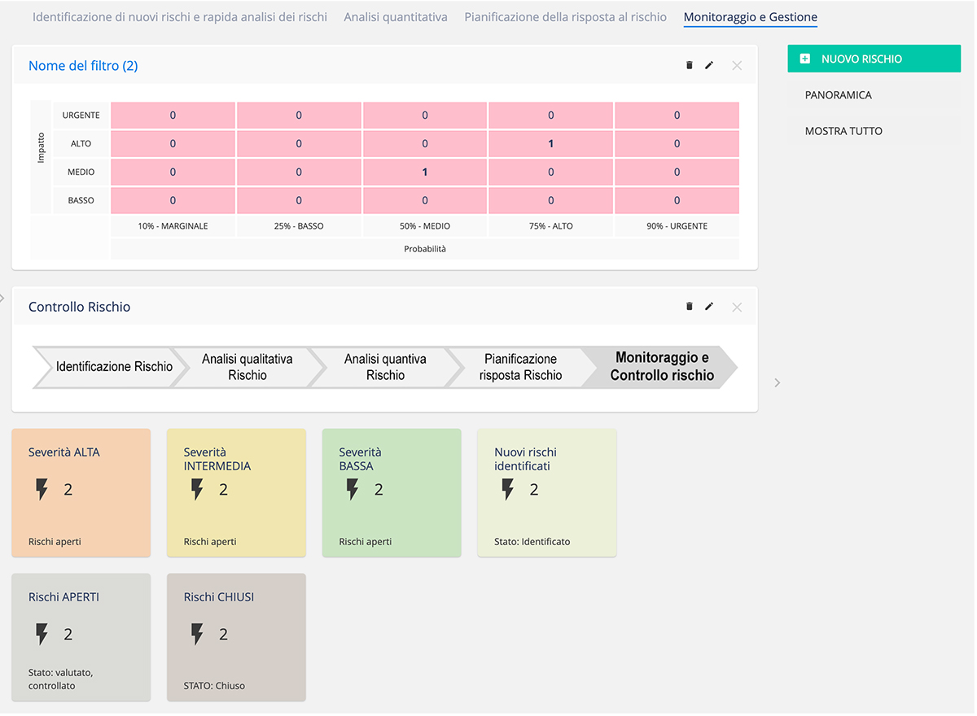977x716 pixels.
Task: Delete the Nome del filtro widget via trash icon
Action: (x=690, y=65)
